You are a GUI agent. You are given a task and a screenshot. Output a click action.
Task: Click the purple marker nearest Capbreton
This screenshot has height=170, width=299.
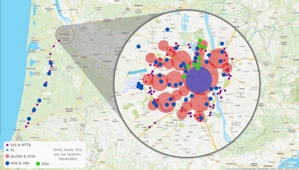[x=26, y=126]
